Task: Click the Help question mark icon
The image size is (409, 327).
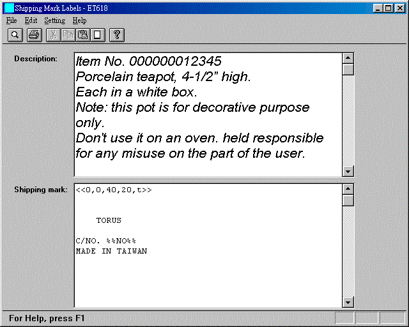Action: point(117,34)
